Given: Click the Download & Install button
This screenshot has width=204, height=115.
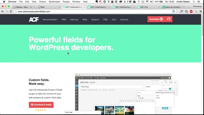Looking at the screenshot, I should [41, 105].
